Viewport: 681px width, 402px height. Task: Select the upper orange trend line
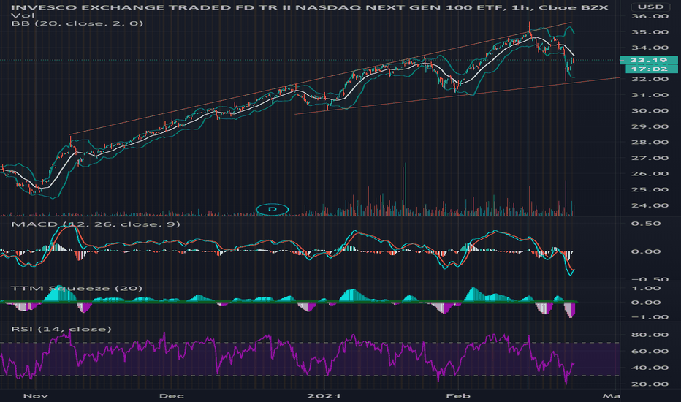click(322, 78)
